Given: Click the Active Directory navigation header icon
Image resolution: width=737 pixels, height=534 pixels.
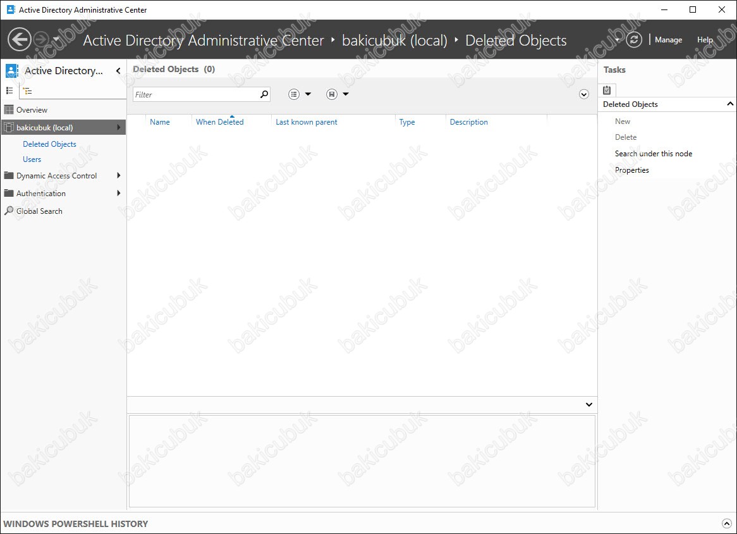Looking at the screenshot, I should point(12,71).
